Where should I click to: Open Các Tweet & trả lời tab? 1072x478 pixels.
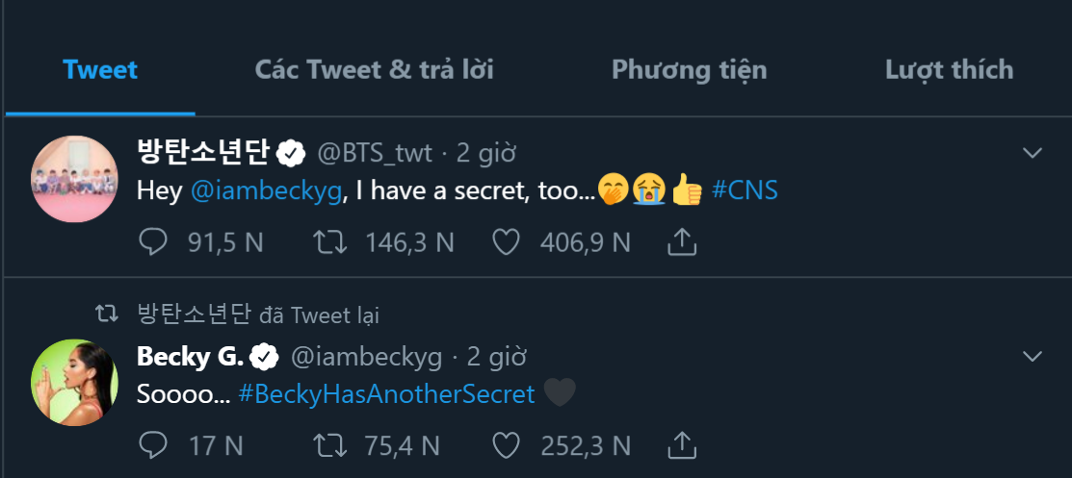374,70
